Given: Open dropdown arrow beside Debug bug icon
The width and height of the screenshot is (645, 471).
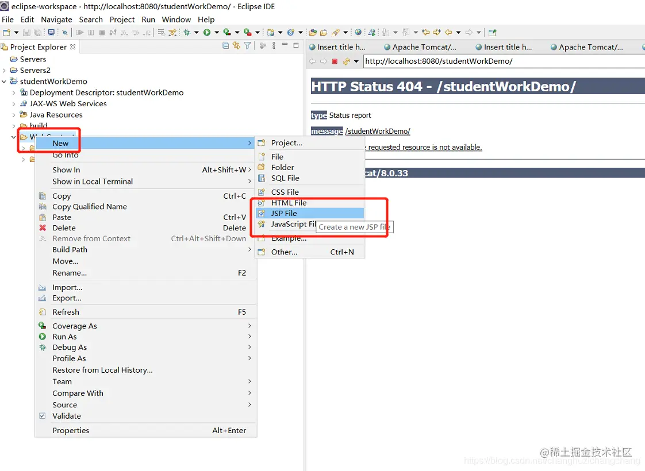Looking at the screenshot, I should point(196,33).
